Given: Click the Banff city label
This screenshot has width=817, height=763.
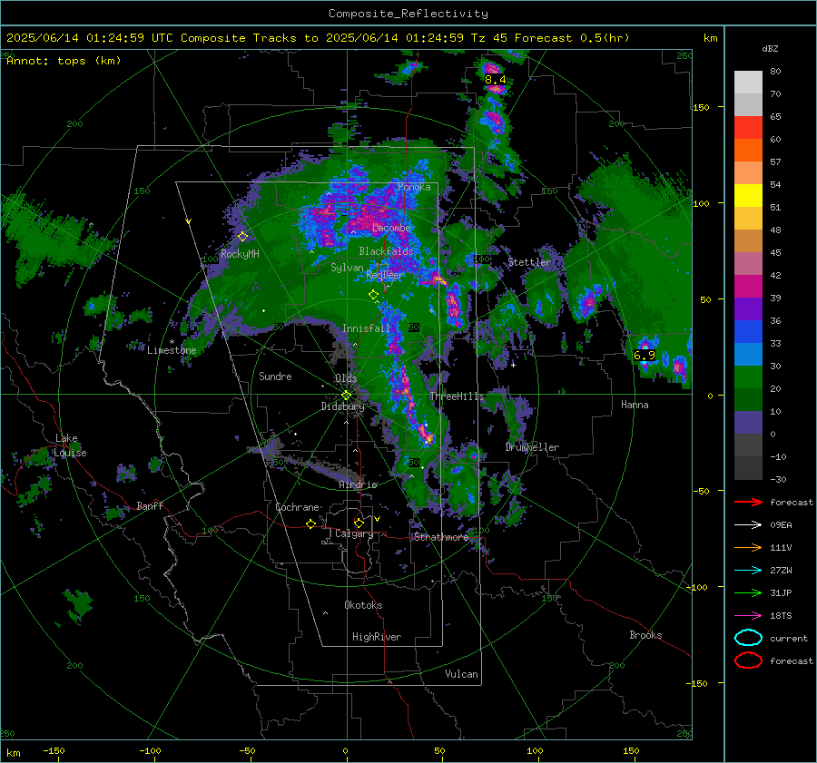Looking at the screenshot, I should click(150, 506).
